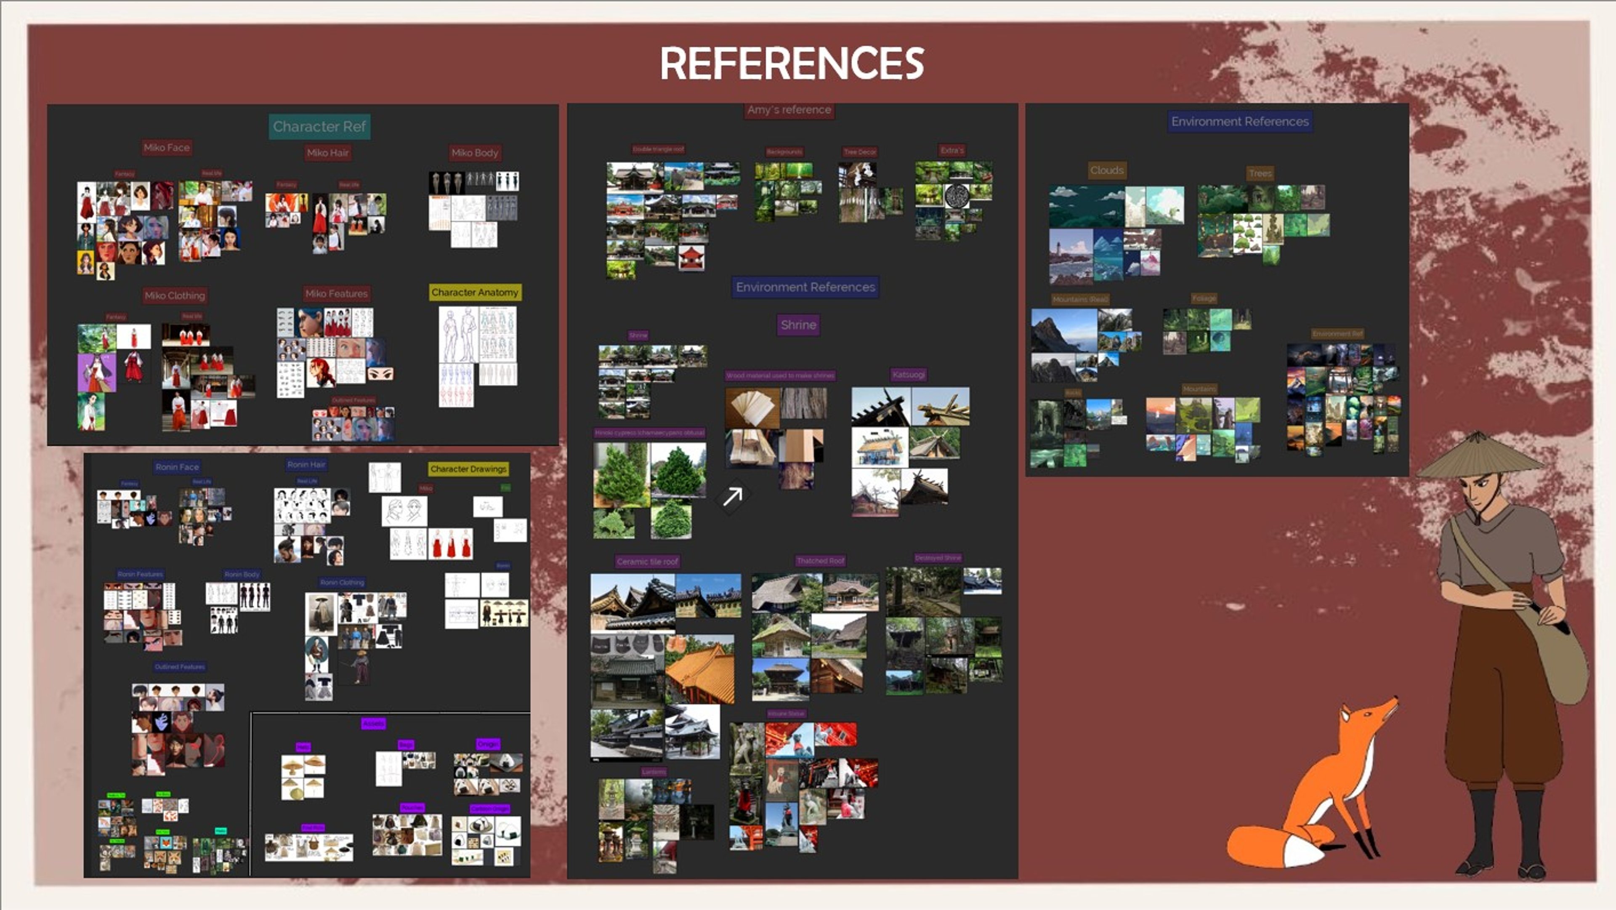1616x910 pixels.
Task: Click the Ronin Face label
Action: (177, 467)
